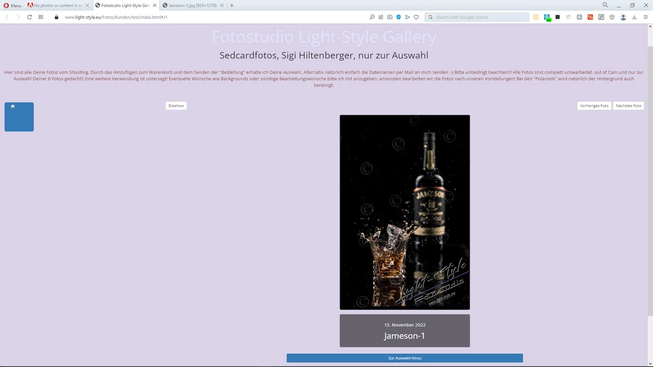The image size is (653, 367).
Task: Click the Diashow button
Action: coord(176,105)
